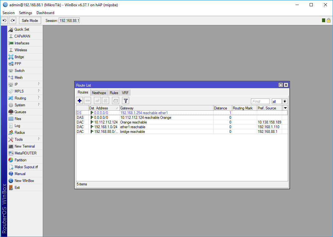Open the Interfaces list icon
The width and height of the screenshot is (333, 237).
click(11, 43)
